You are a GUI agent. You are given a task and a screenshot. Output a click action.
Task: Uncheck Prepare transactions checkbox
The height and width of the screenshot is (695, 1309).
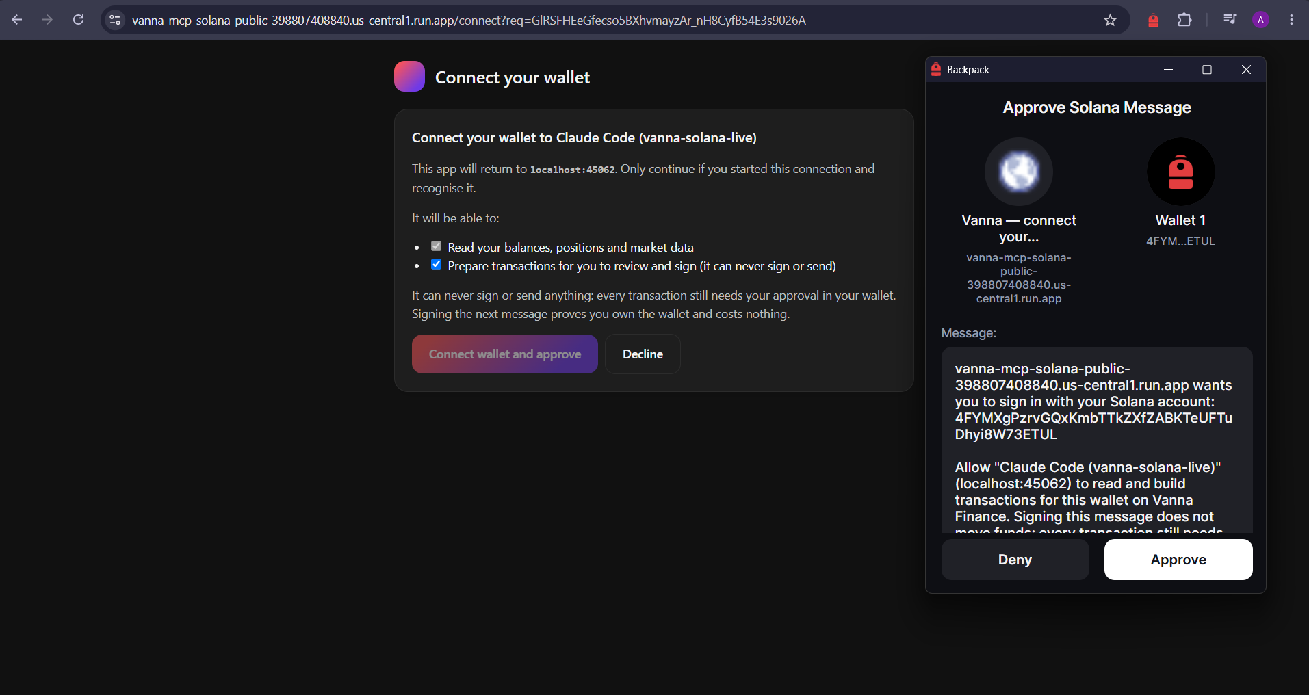[436, 265]
